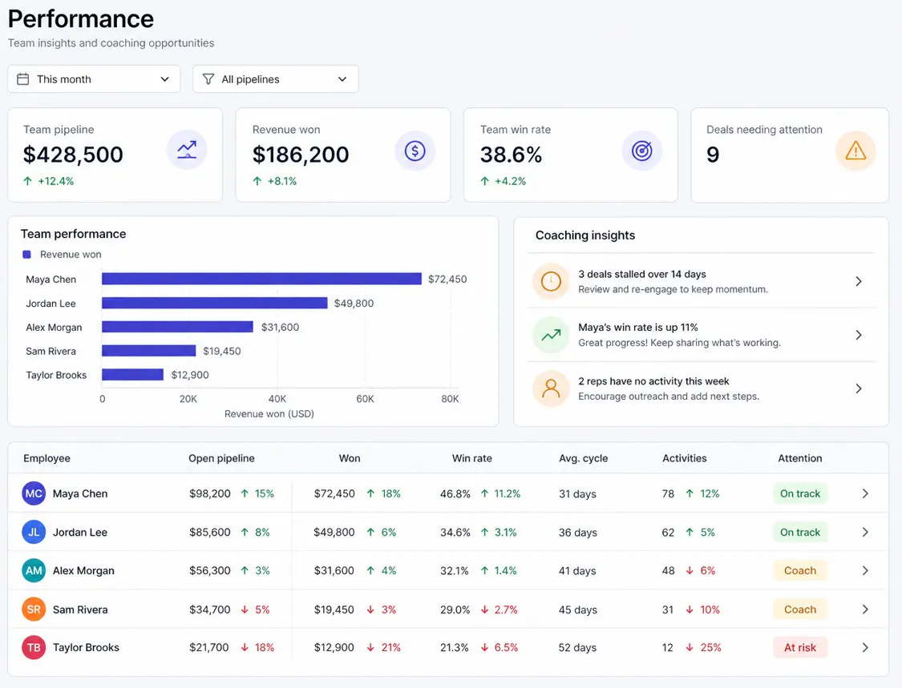Click Taylor Brooks' At risk badge

point(800,648)
